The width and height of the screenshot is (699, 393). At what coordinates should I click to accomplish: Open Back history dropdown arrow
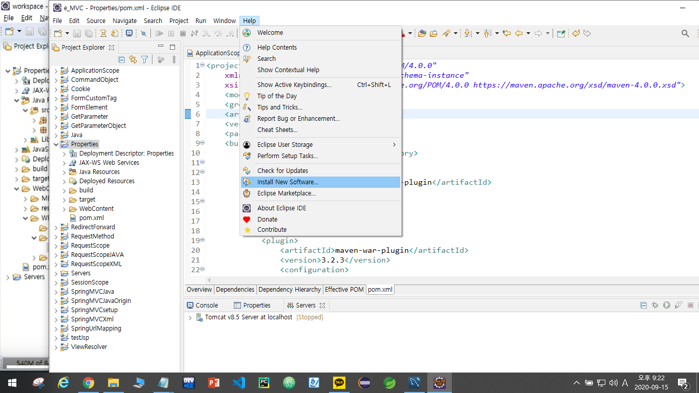coord(528,33)
